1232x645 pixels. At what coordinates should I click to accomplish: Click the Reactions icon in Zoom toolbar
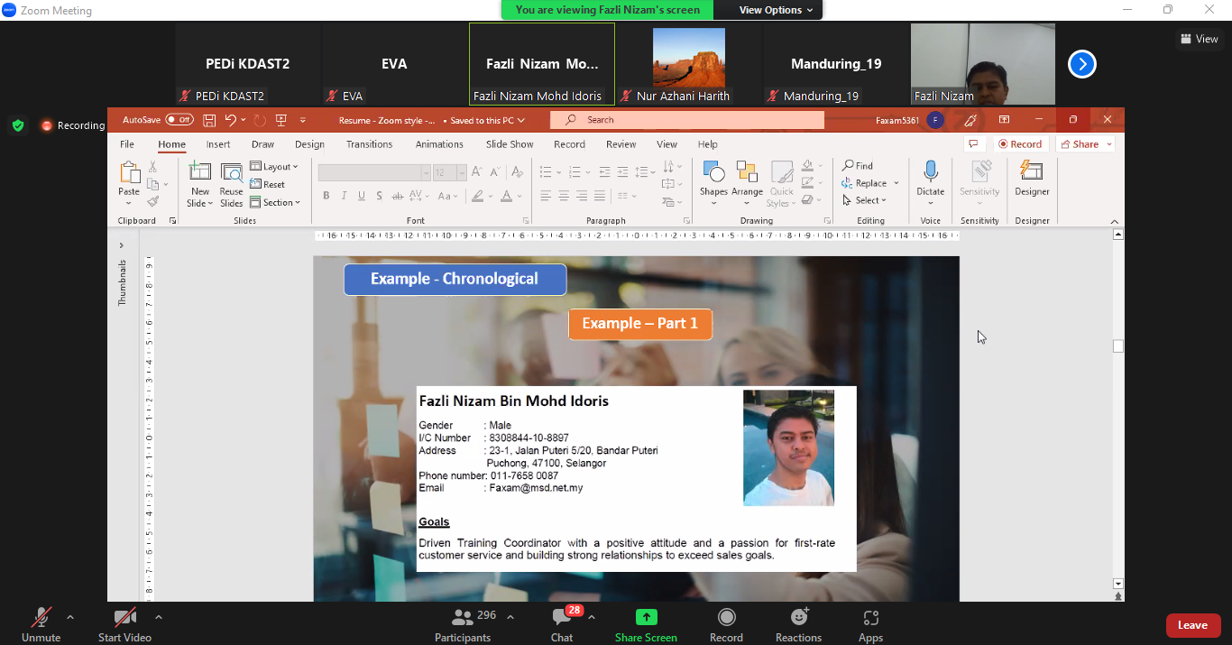pos(798,619)
